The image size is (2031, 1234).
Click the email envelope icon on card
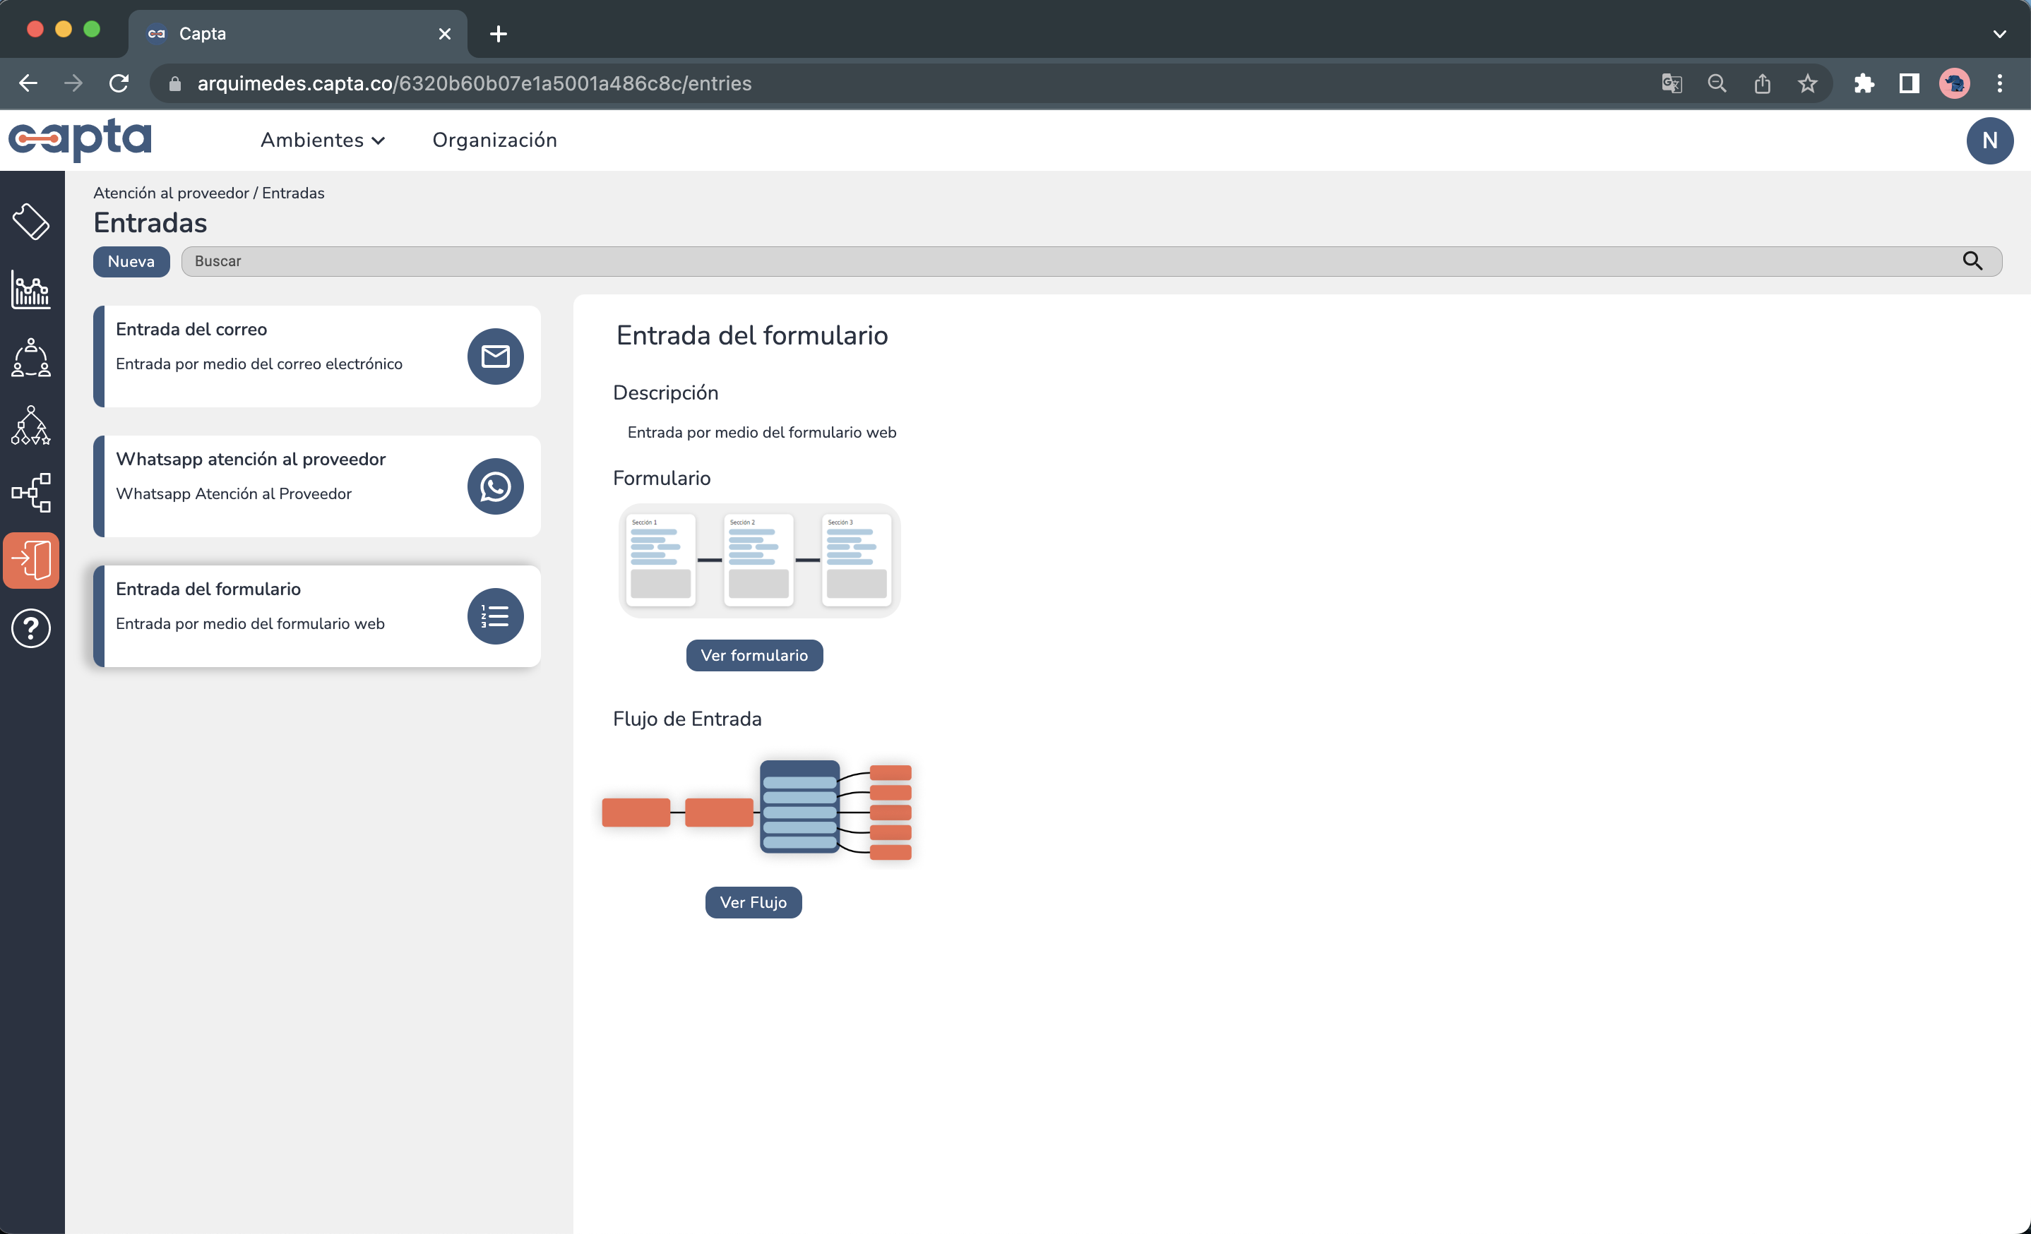[495, 356]
